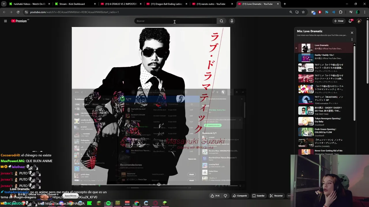The width and height of the screenshot is (369, 207).
Task: Add a new Chrome tab
Action: [x=285, y=4]
